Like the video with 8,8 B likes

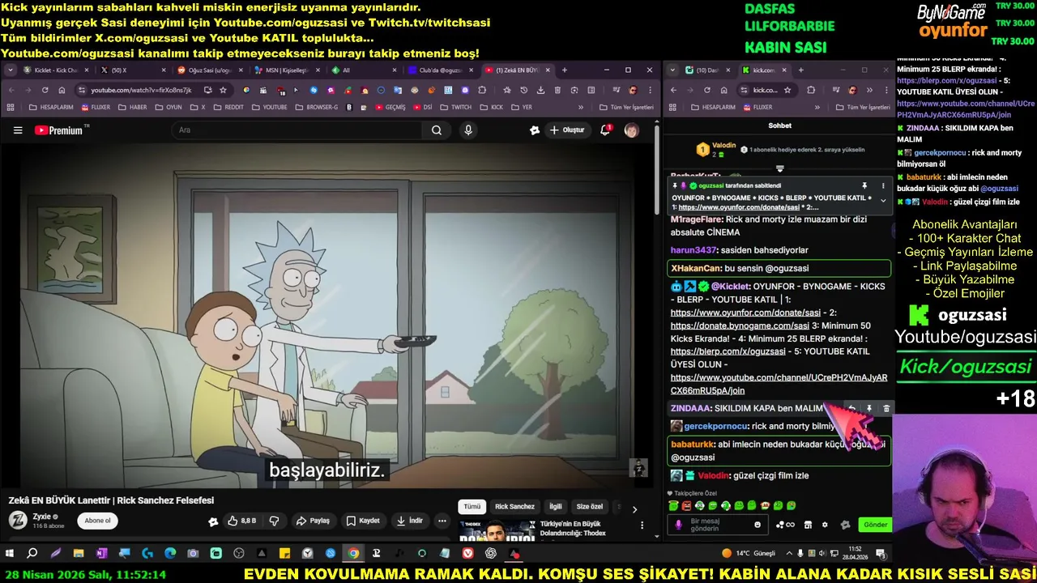coord(241,521)
